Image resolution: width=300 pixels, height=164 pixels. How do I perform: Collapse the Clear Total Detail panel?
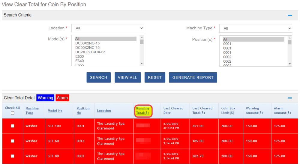(x=290, y=98)
